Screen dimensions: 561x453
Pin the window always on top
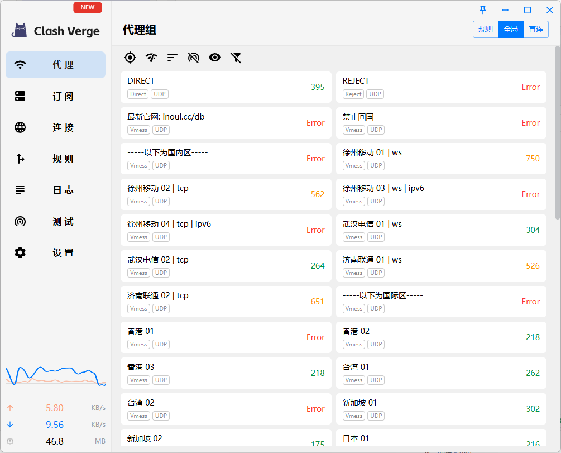point(482,9)
